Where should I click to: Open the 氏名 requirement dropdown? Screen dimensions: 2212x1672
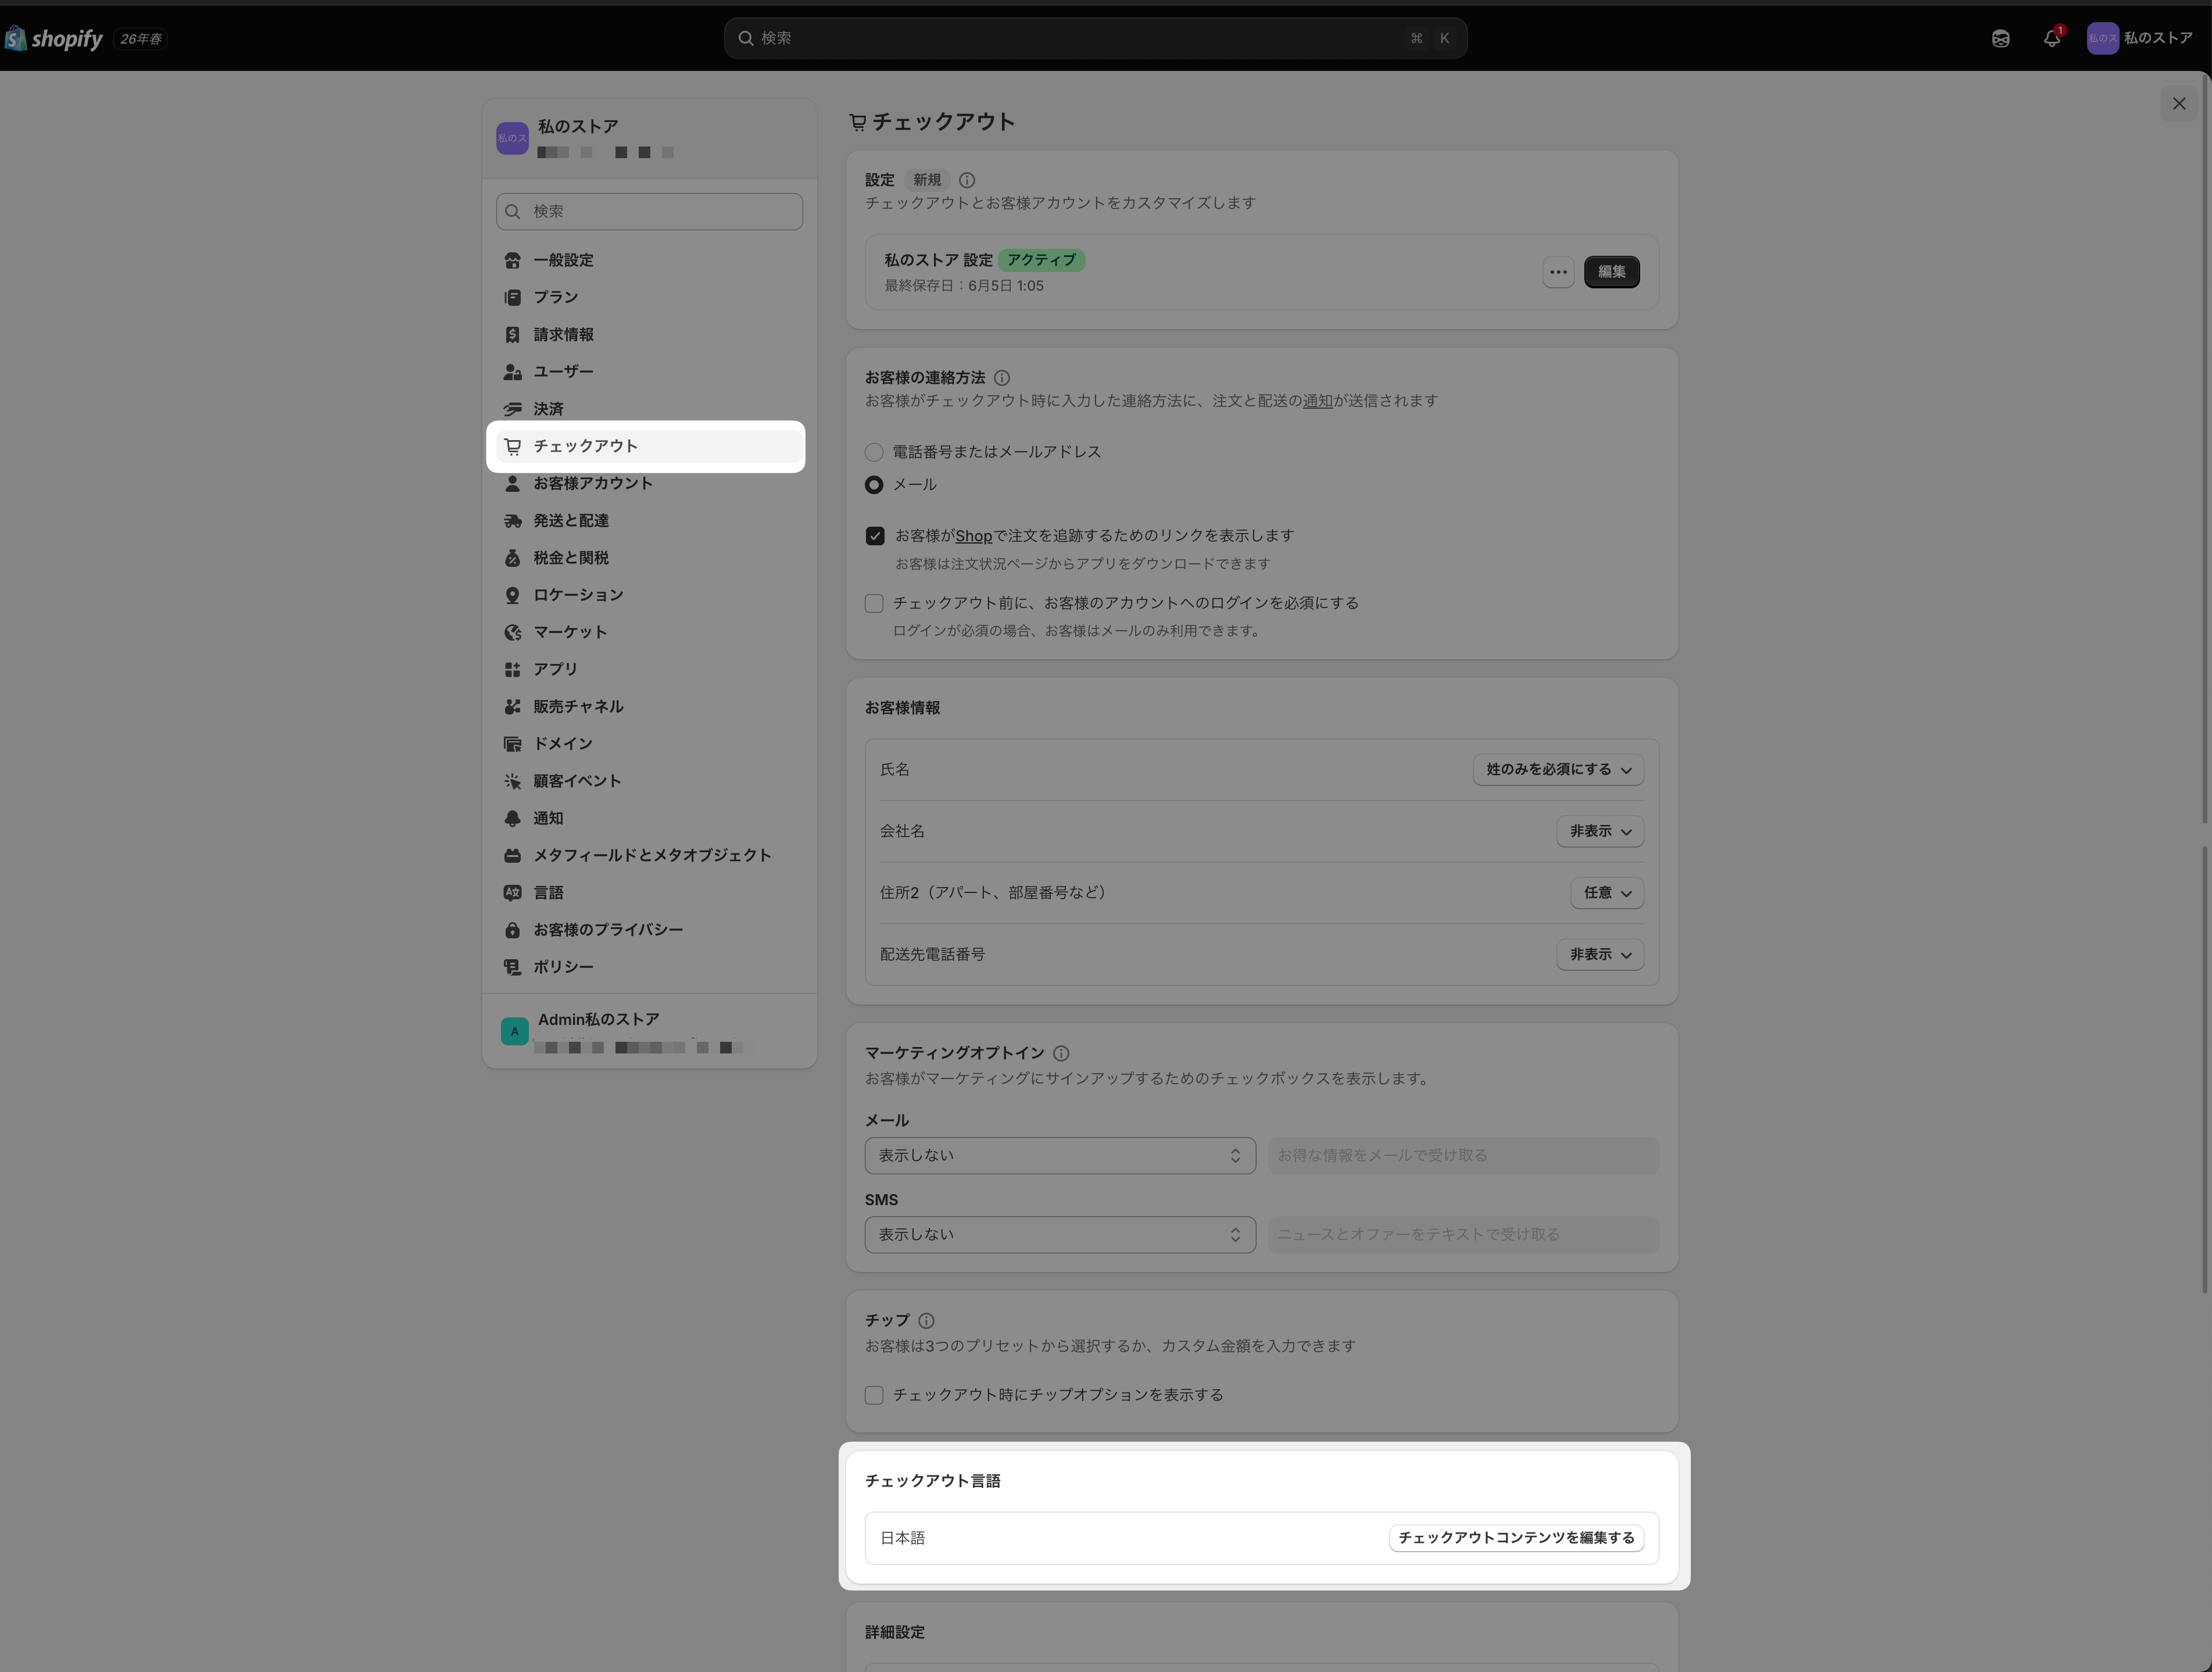point(1557,770)
